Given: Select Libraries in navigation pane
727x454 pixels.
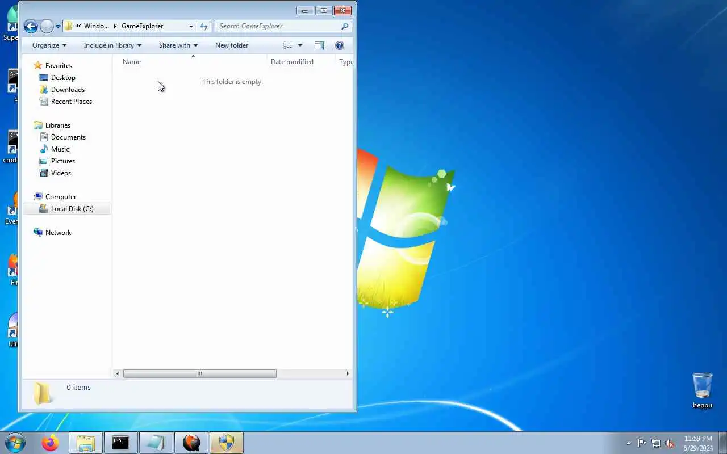Looking at the screenshot, I should click(x=58, y=125).
